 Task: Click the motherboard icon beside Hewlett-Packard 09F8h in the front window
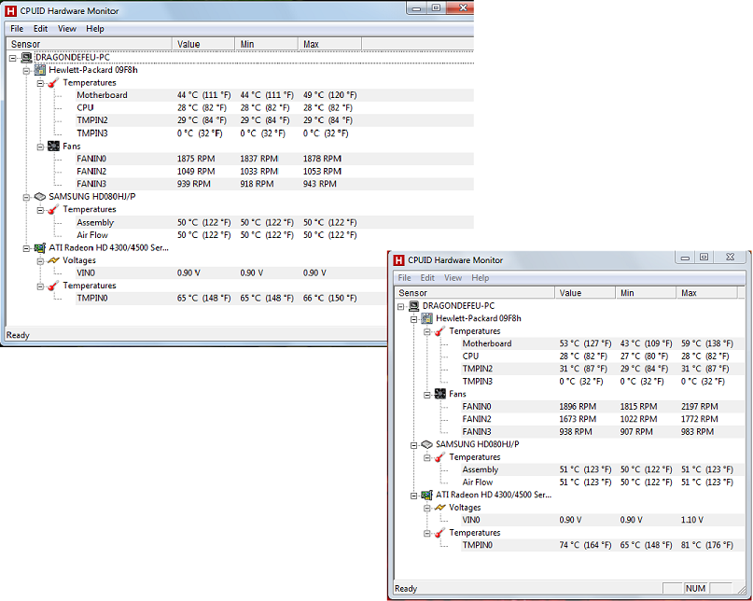[x=426, y=318]
